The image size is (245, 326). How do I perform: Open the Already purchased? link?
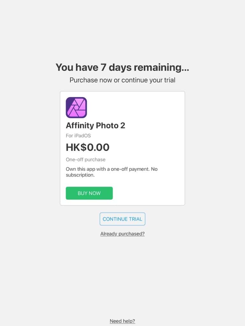pyautogui.click(x=122, y=234)
